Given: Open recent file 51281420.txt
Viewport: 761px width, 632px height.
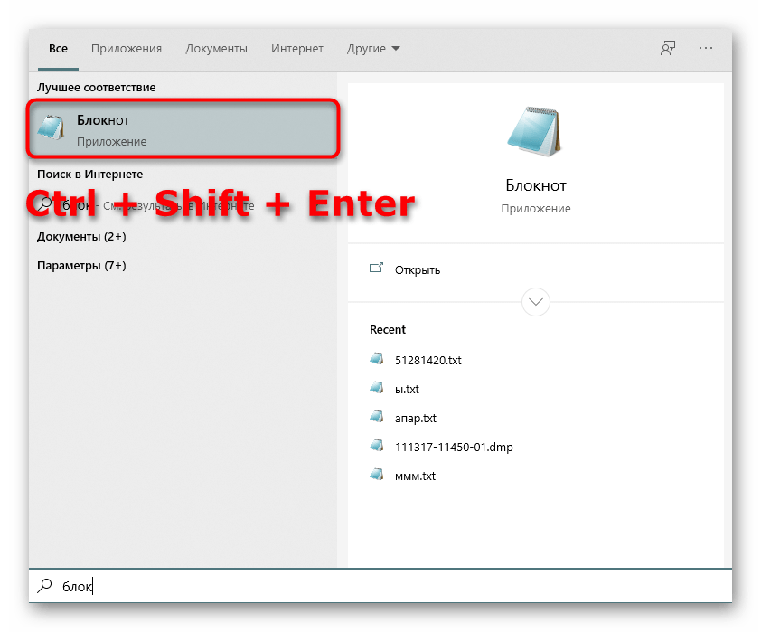Looking at the screenshot, I should (428, 360).
